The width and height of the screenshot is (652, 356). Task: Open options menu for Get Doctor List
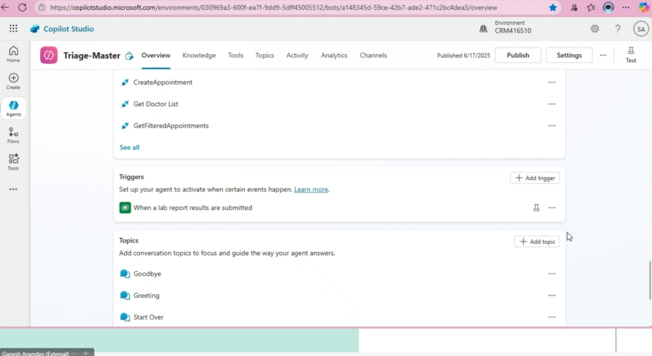552,104
